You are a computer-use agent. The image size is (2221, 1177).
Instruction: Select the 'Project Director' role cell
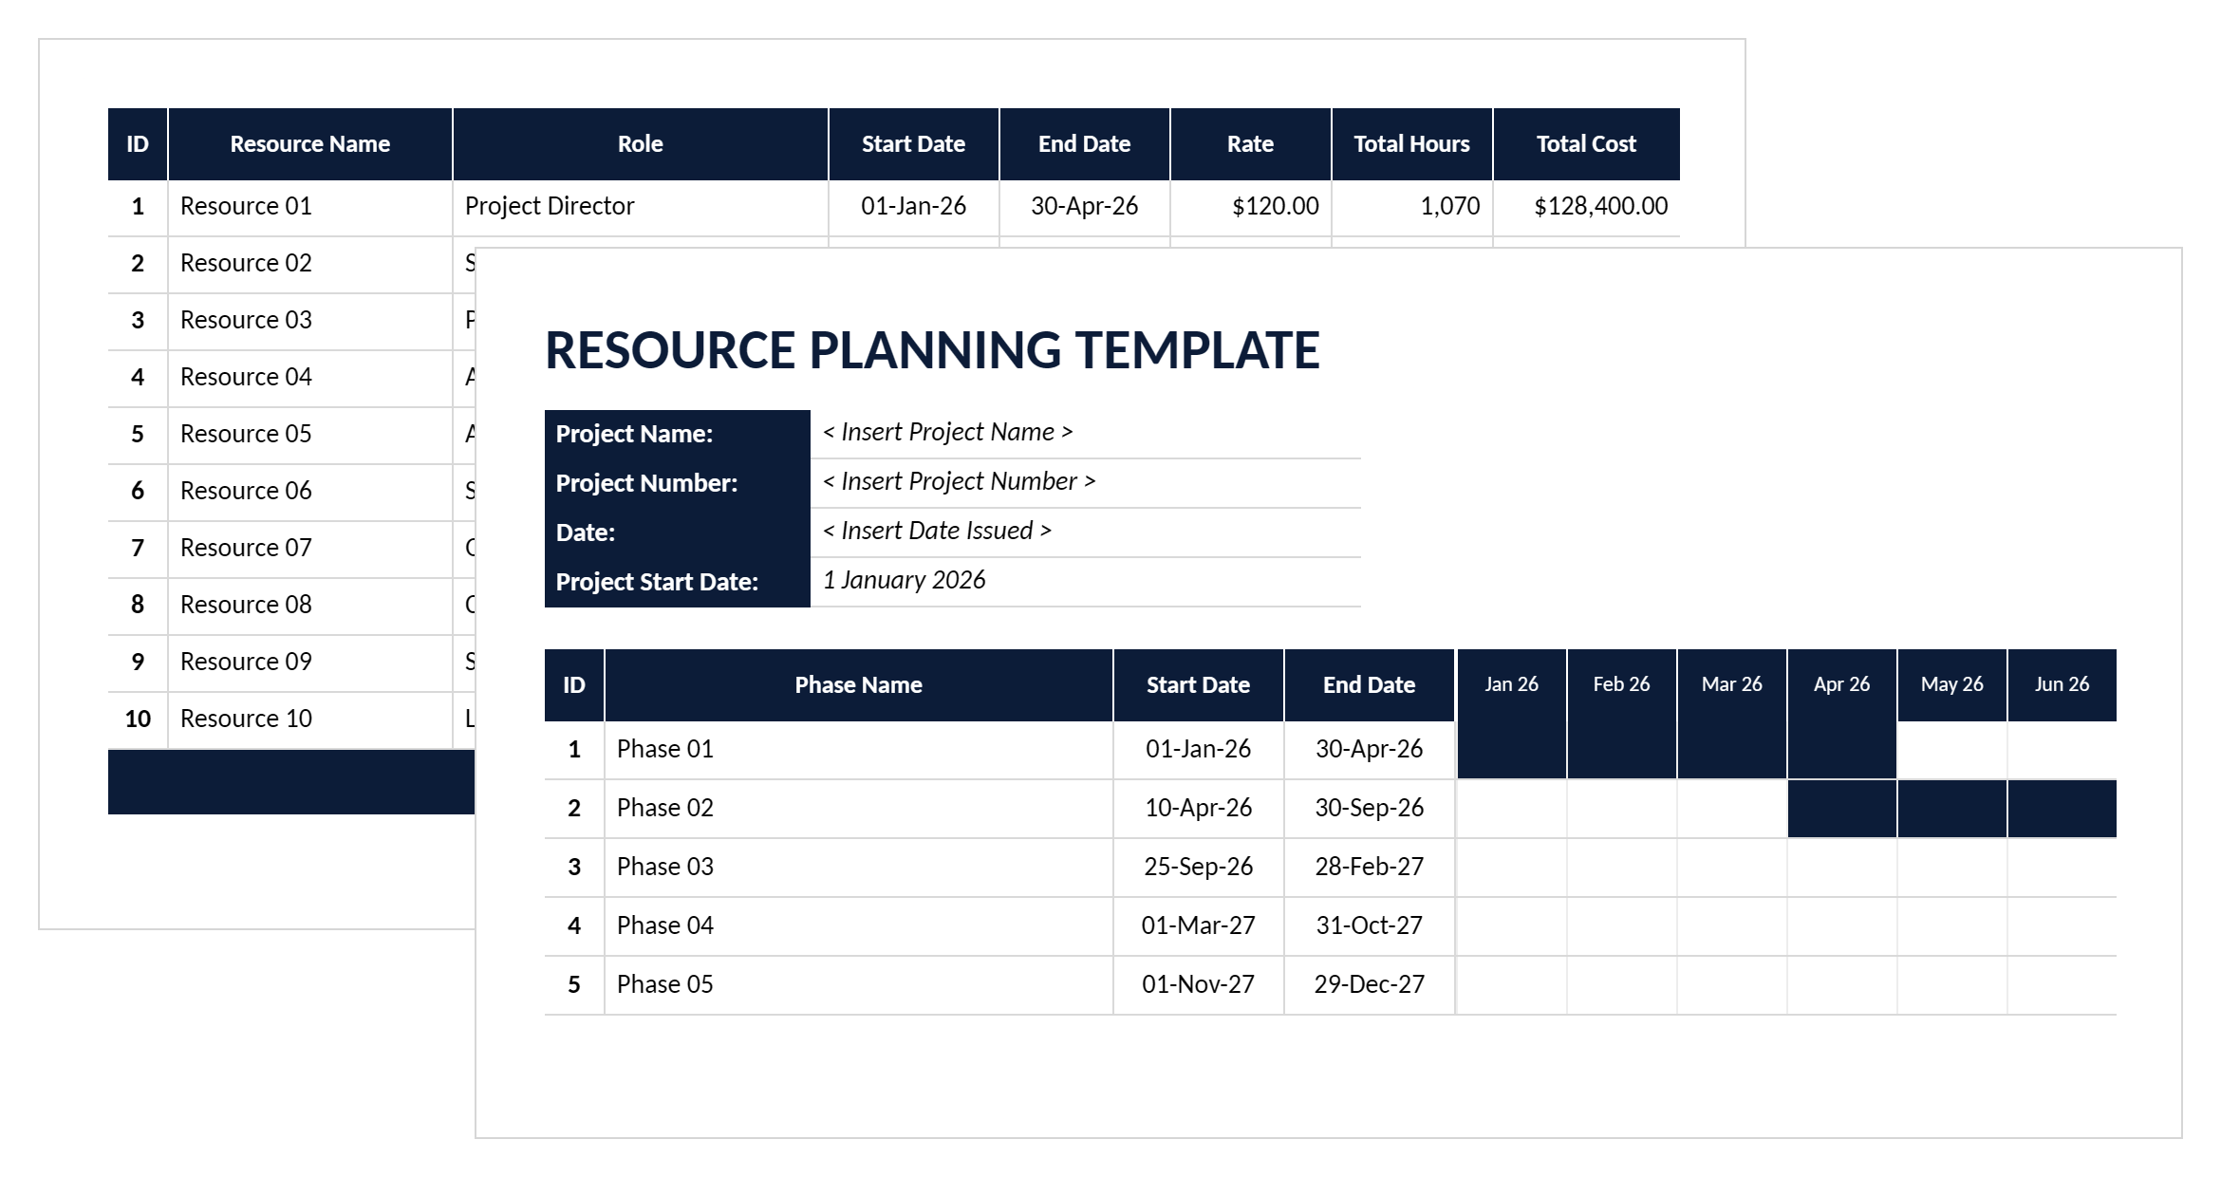click(641, 207)
